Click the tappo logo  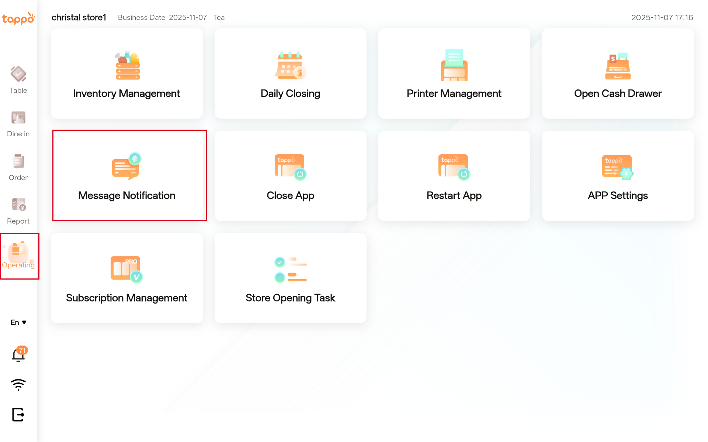[18, 18]
